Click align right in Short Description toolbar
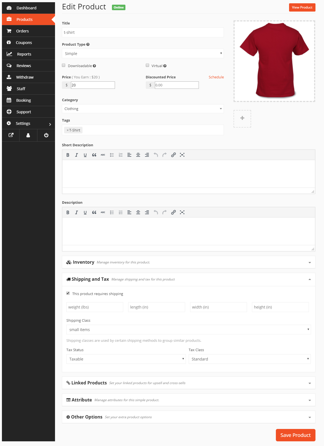The width and height of the screenshot is (324, 446). coord(147,155)
